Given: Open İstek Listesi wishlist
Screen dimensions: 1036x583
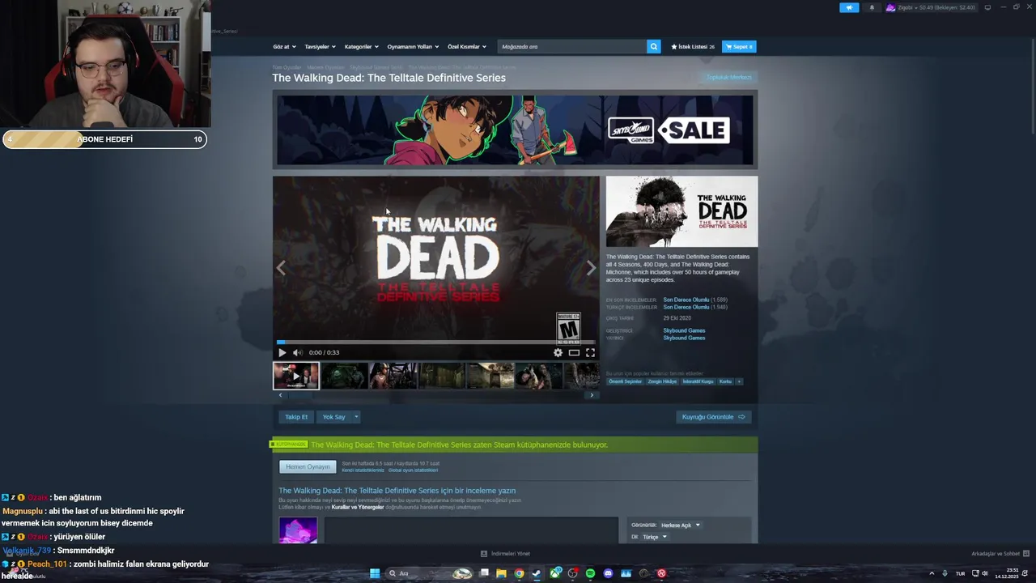Looking at the screenshot, I should coord(693,46).
